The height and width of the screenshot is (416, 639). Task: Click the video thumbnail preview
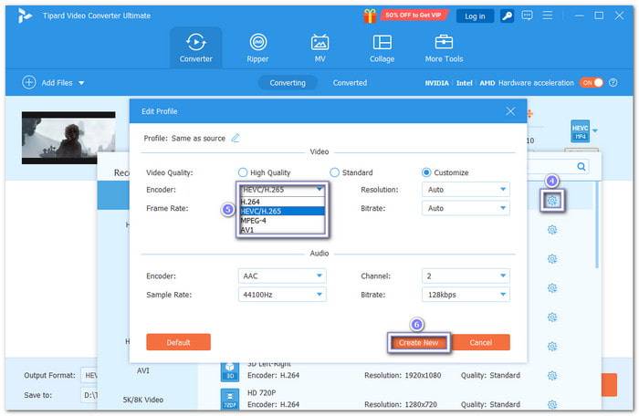[x=68, y=138]
